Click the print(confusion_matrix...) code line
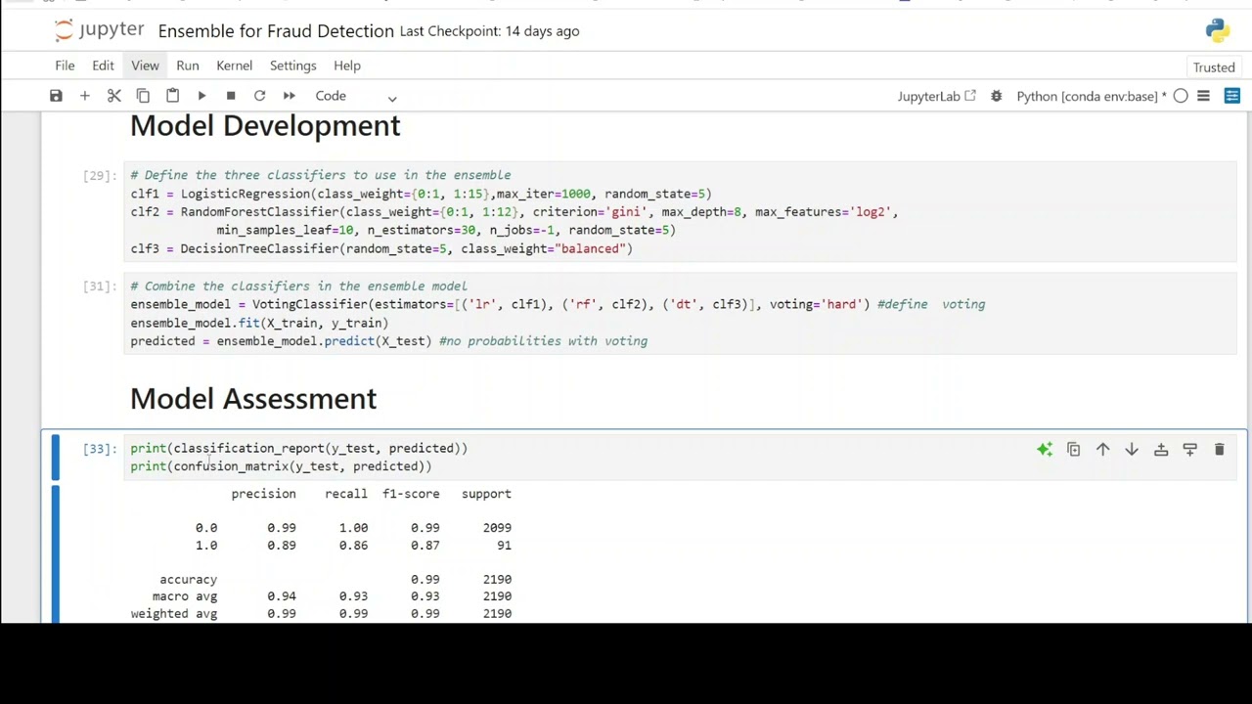The image size is (1252, 704). click(x=281, y=466)
